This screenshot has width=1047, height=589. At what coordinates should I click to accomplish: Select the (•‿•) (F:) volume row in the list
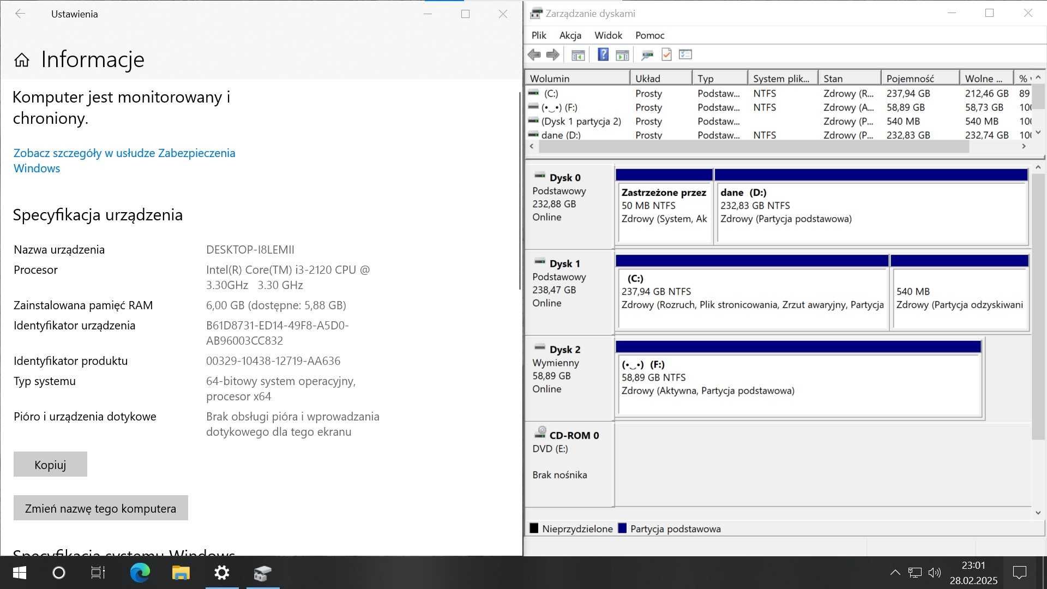tap(779, 107)
